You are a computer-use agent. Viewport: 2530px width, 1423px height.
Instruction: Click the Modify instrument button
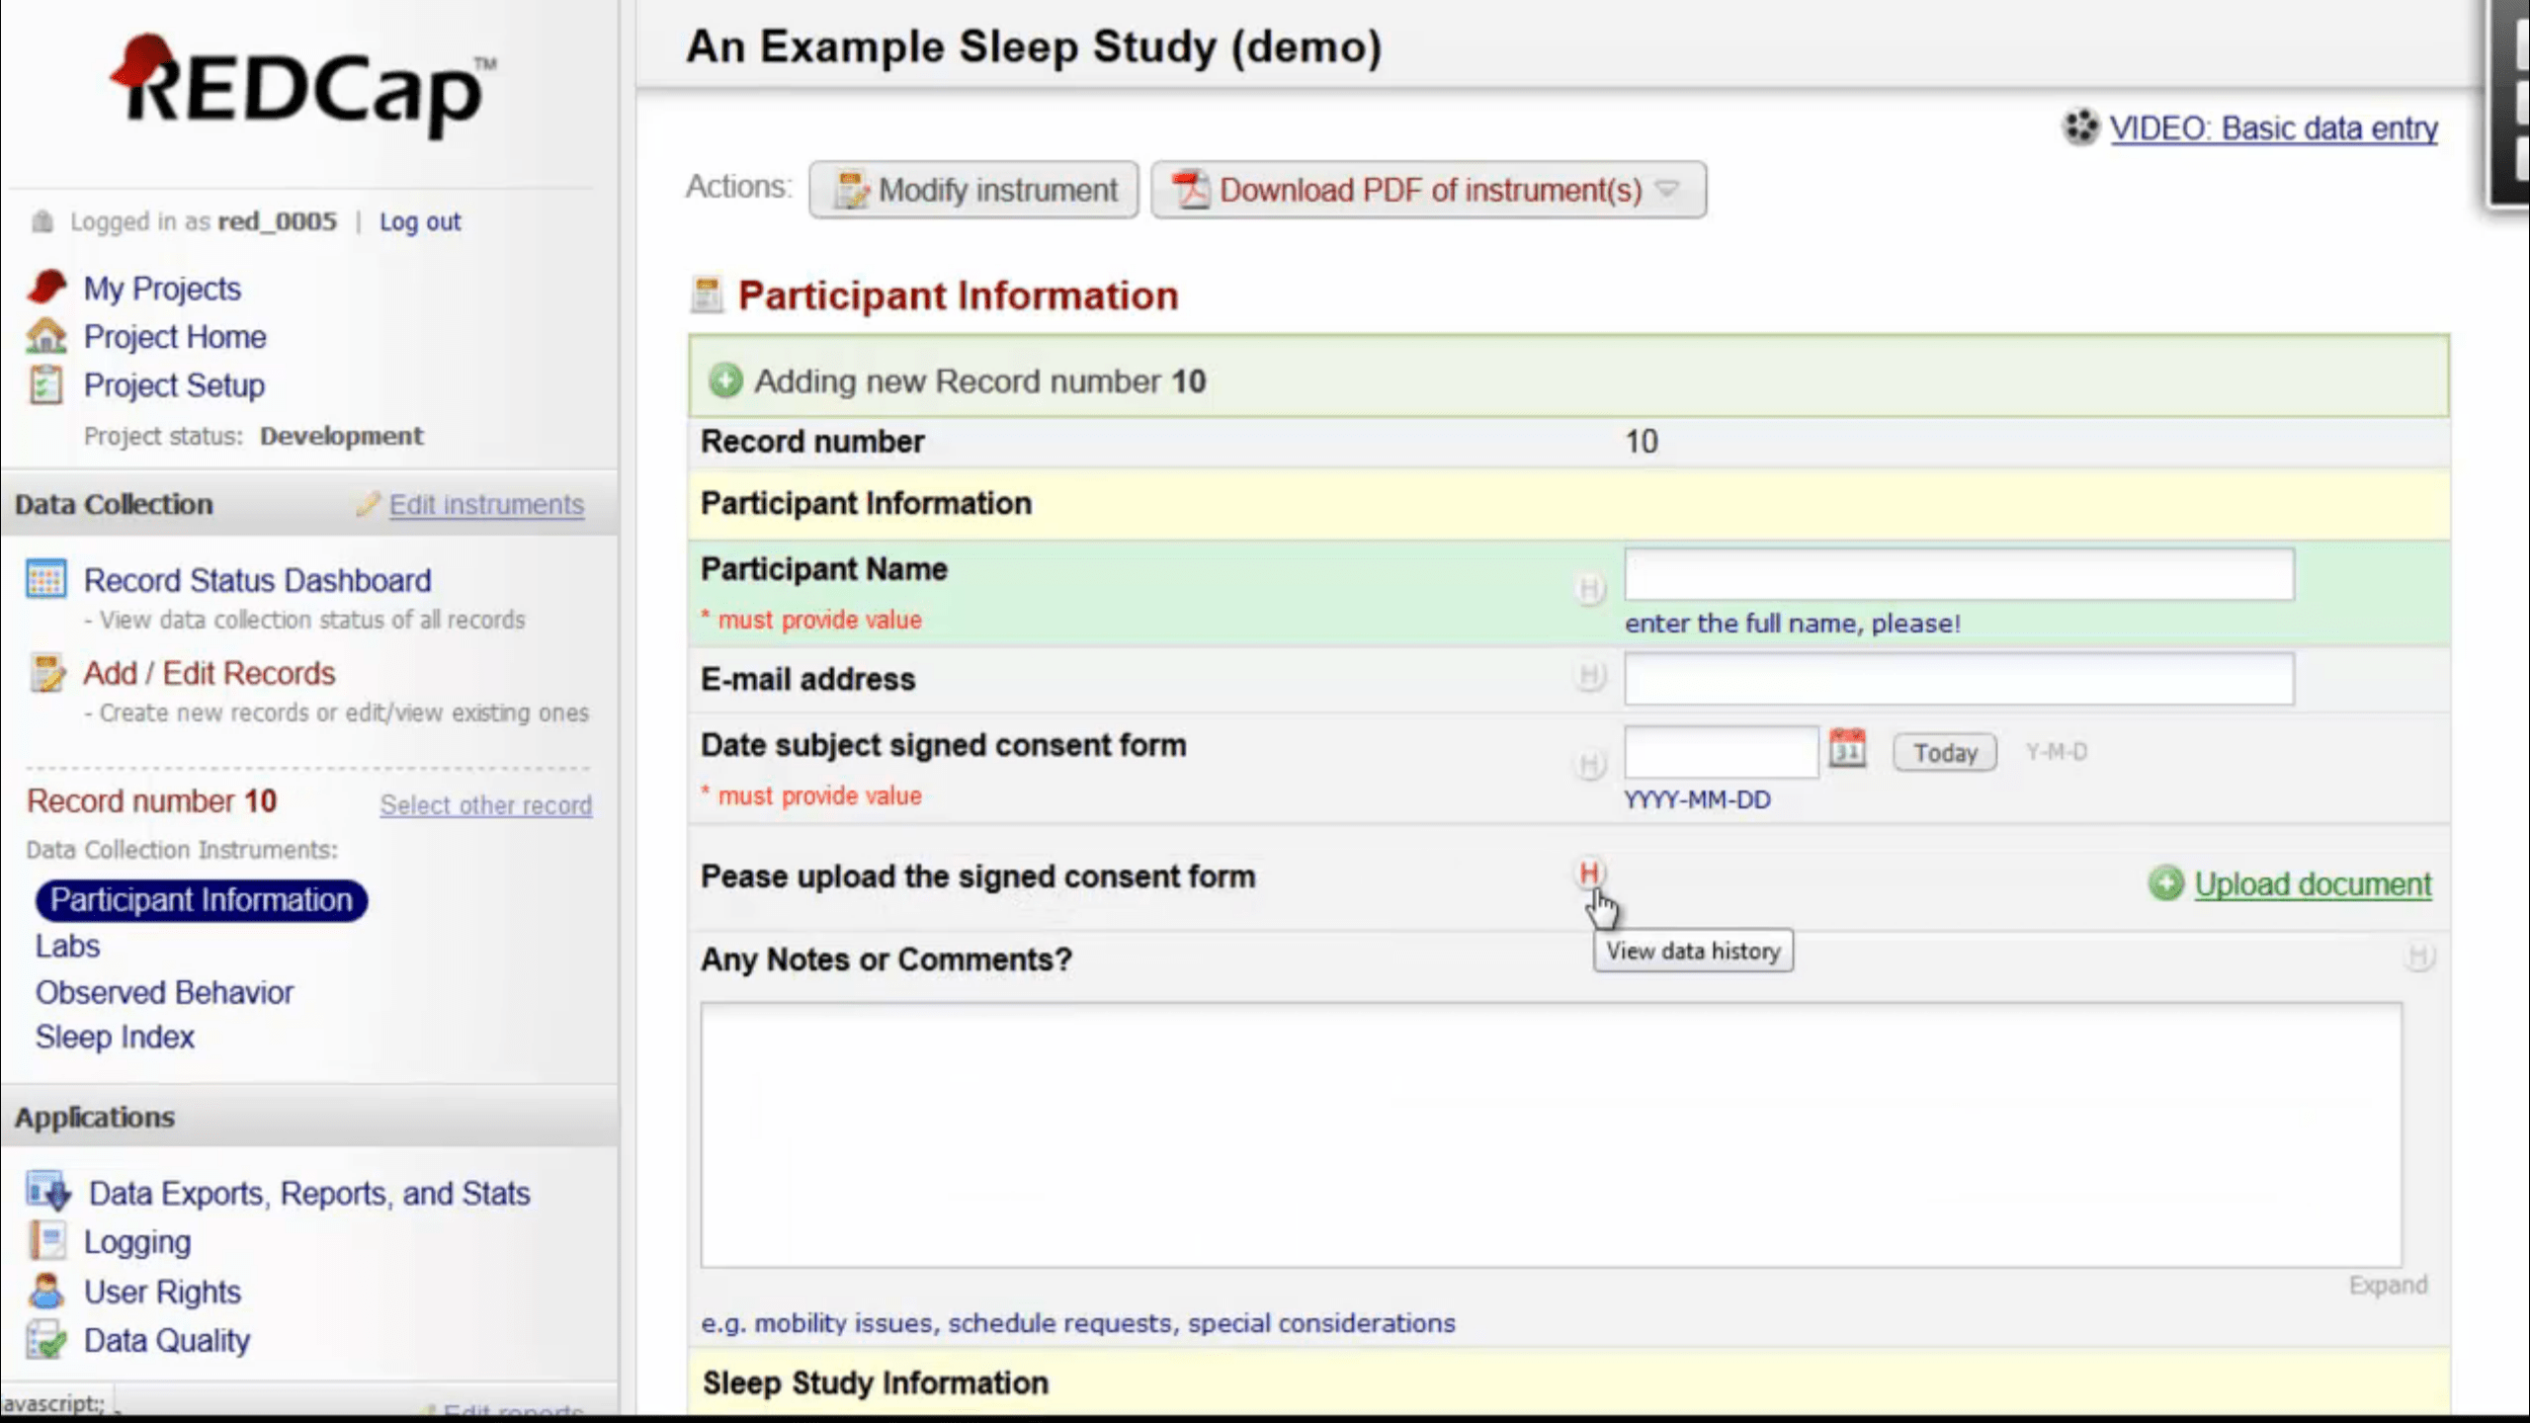coord(973,190)
